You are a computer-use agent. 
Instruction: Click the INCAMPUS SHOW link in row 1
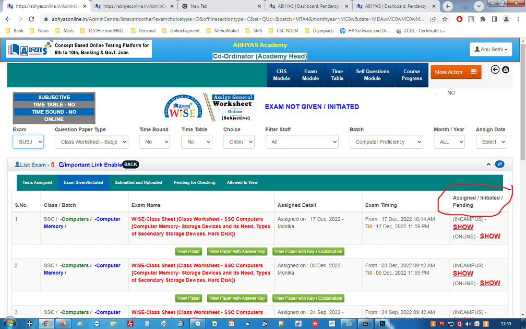pyautogui.click(x=463, y=227)
